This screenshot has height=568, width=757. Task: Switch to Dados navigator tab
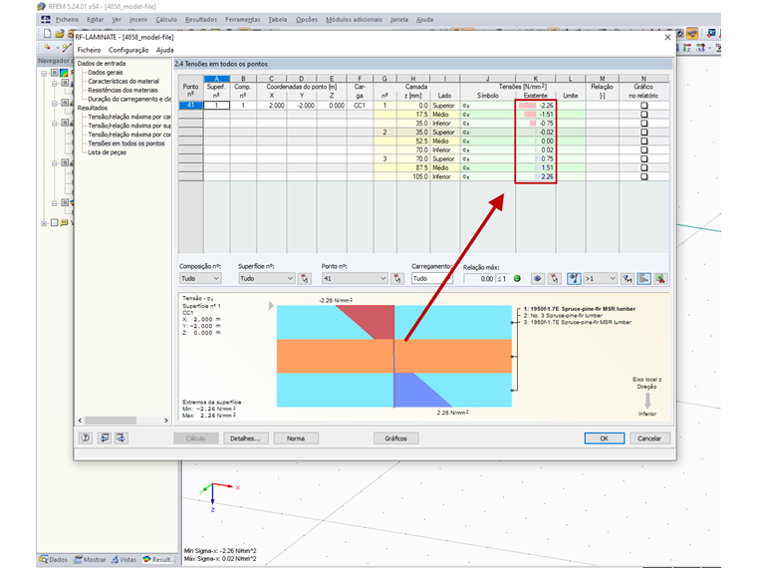(x=54, y=559)
